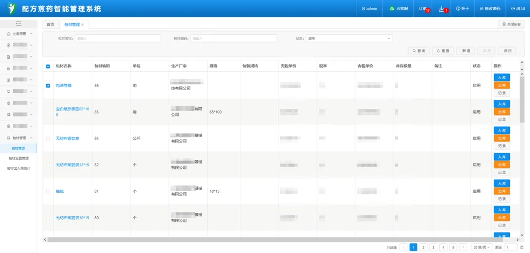The width and height of the screenshot is (530, 253).
Task: Open the 订单 notifications with badge 13
Action: click(423, 8)
